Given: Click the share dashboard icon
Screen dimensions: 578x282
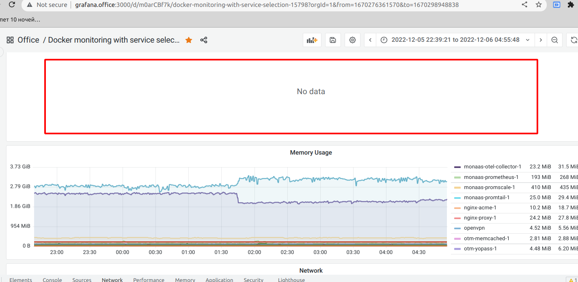Looking at the screenshot, I should click(x=203, y=40).
